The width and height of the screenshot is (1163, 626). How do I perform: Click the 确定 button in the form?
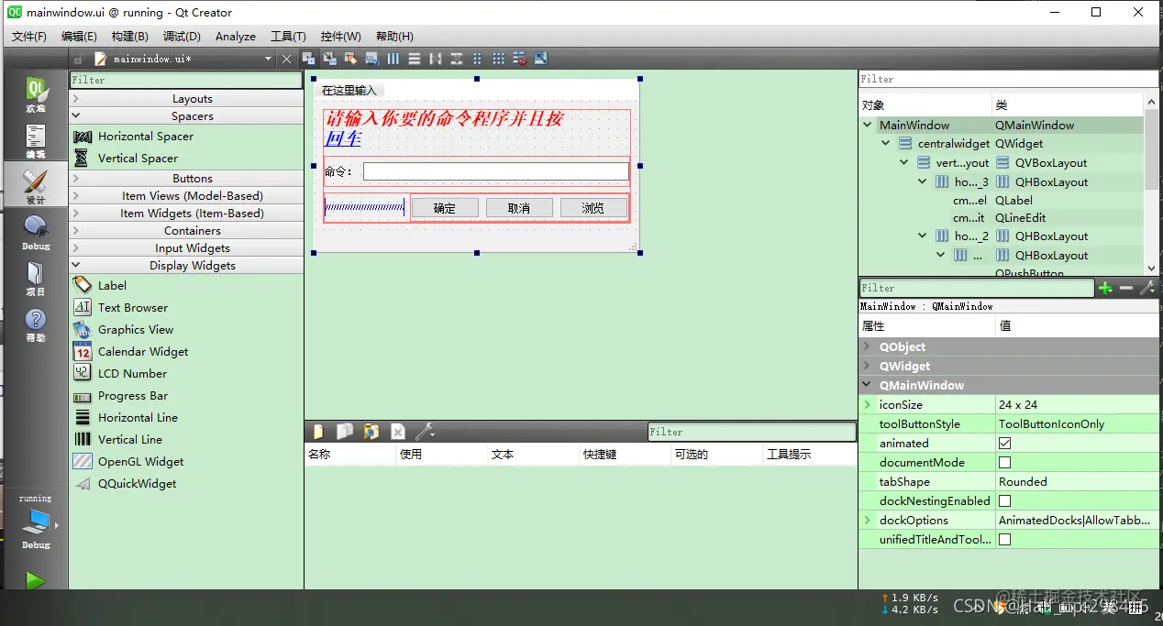[445, 208]
